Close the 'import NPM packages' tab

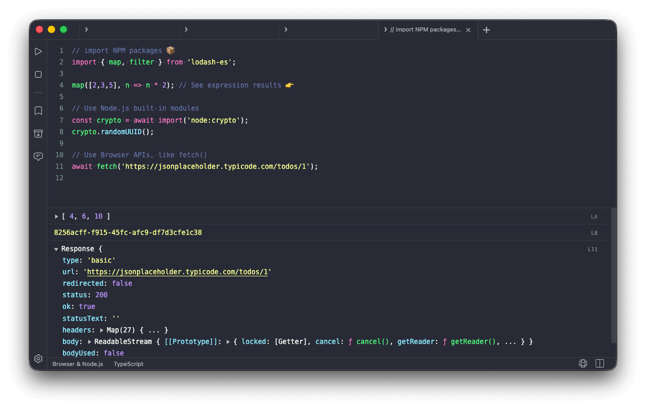pos(468,30)
